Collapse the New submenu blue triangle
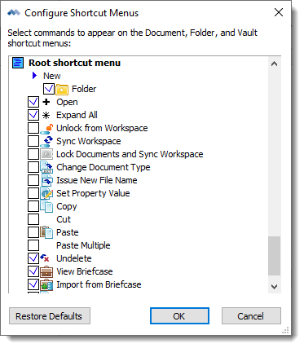Screen dimensions: 304x348 pyautogui.click(x=34, y=76)
